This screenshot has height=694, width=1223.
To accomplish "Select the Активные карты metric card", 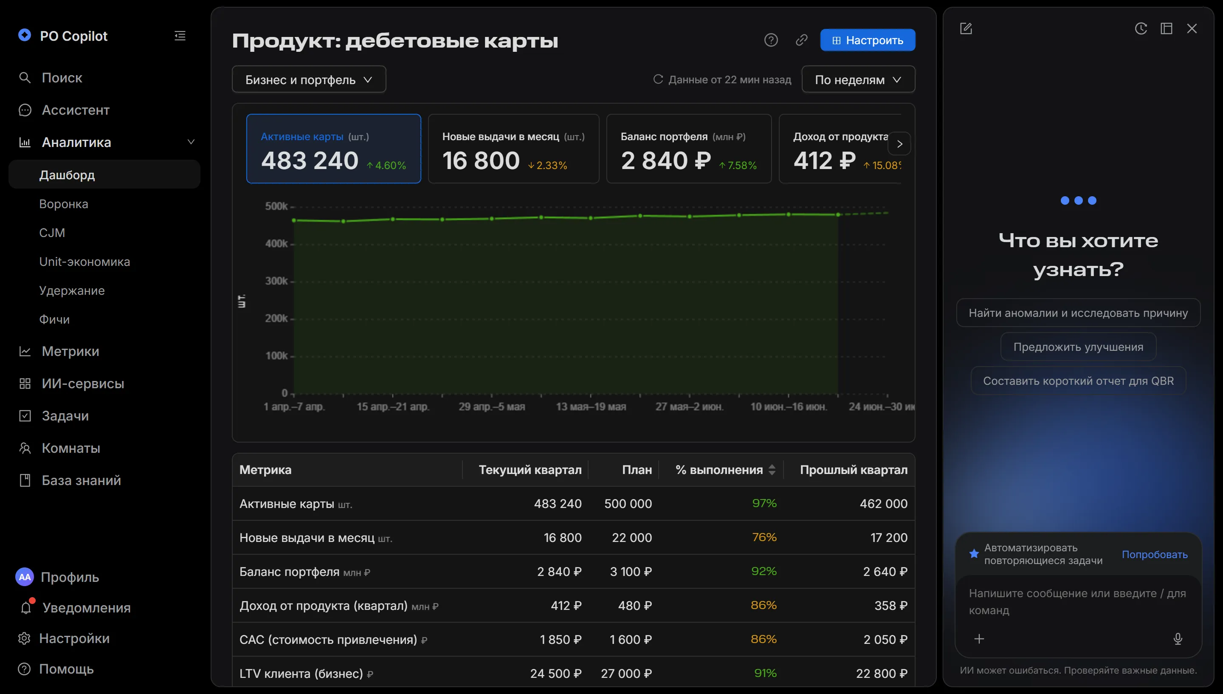I will tap(333, 149).
